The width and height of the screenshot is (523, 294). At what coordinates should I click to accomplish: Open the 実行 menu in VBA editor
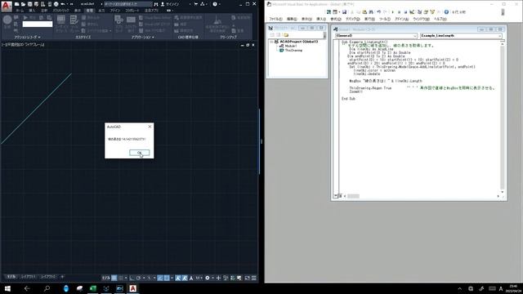[x=369, y=19]
